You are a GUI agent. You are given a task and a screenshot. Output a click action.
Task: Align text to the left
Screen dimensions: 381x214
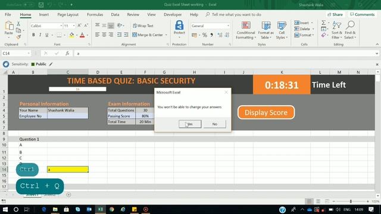coord(98,35)
